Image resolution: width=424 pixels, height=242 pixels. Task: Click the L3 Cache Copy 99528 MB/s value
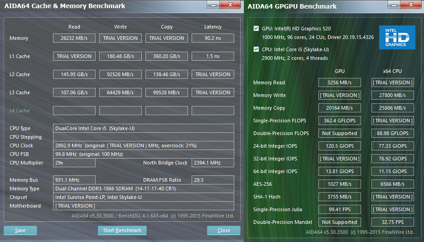pos(167,92)
